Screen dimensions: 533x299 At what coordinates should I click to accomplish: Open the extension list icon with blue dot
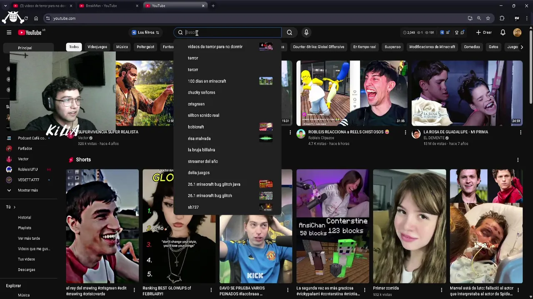pyautogui.click(x=448, y=32)
